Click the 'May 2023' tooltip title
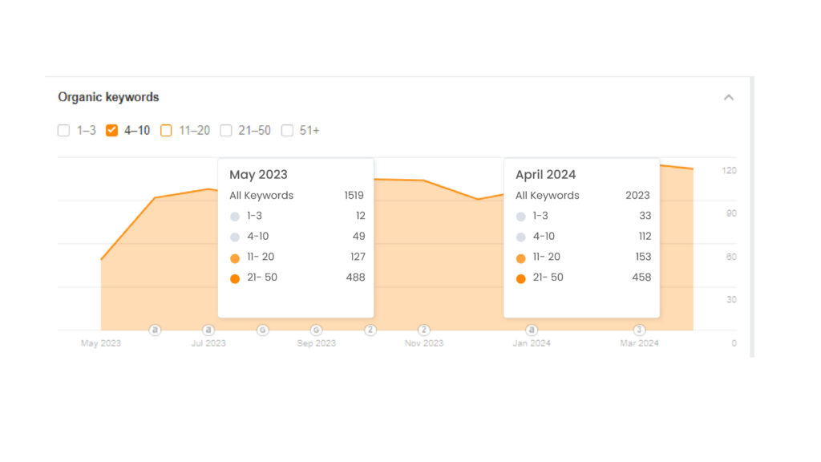821x462 pixels. tap(259, 174)
